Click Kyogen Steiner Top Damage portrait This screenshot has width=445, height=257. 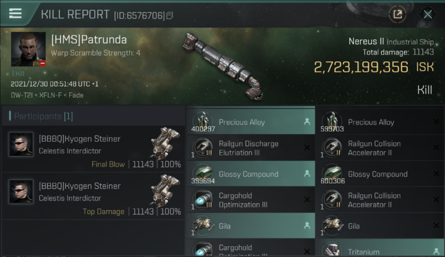[21, 192]
